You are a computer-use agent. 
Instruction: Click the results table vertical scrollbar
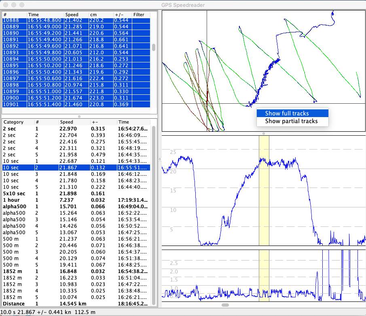click(154, 215)
